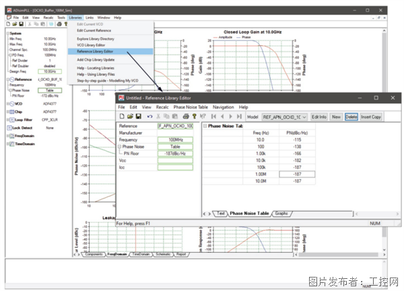The image size is (404, 291).
Task: Click Chip icon in ADIsimPLL tree
Action: pos(12,112)
